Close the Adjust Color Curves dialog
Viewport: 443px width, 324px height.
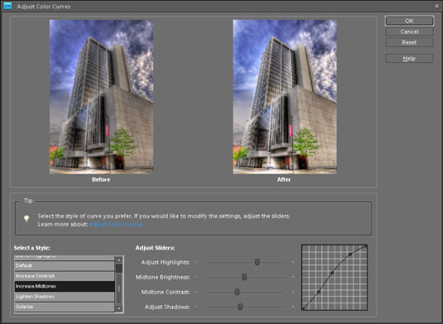tap(436, 6)
